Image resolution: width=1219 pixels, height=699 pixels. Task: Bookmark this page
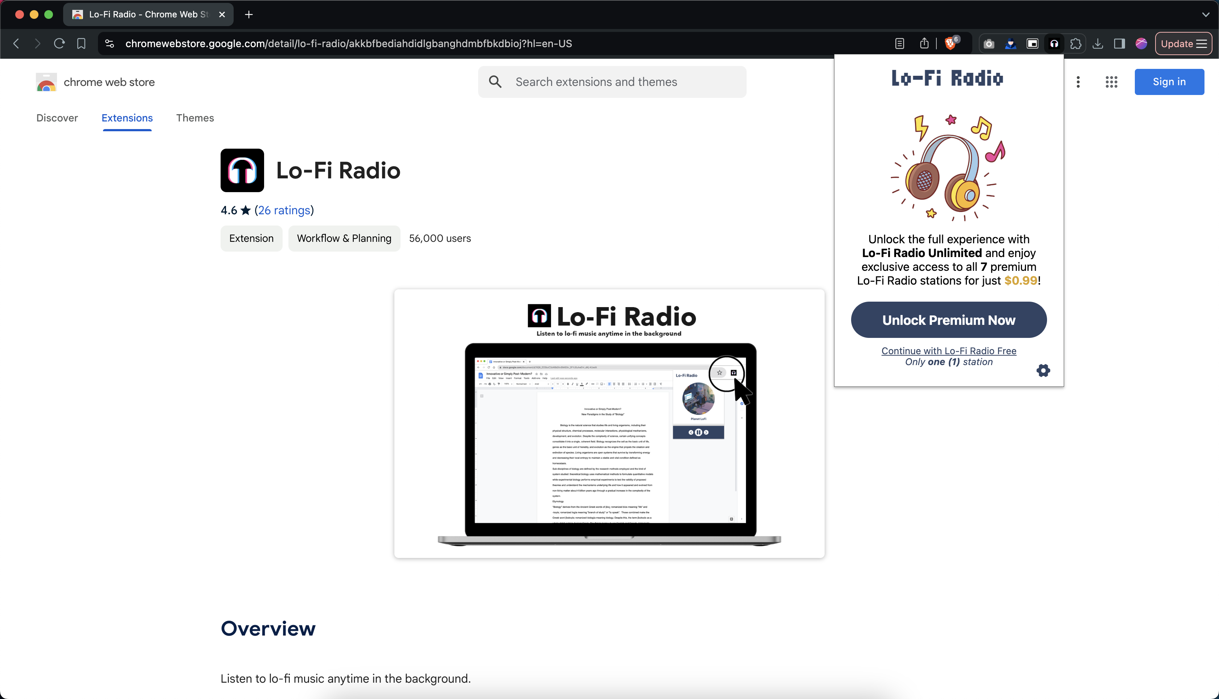[81, 44]
